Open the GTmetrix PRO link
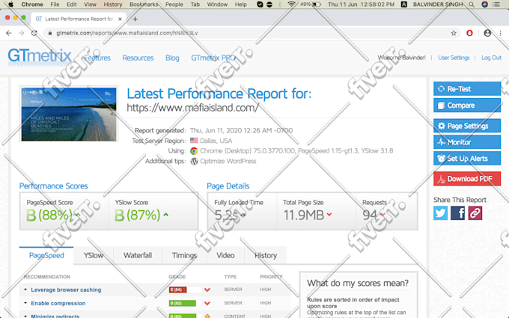This screenshot has width=509, height=318. coord(213,58)
